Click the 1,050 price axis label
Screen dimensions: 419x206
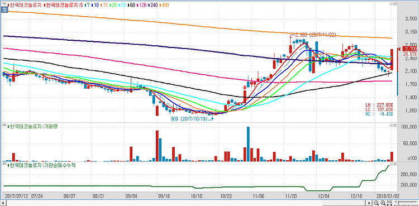point(411,111)
